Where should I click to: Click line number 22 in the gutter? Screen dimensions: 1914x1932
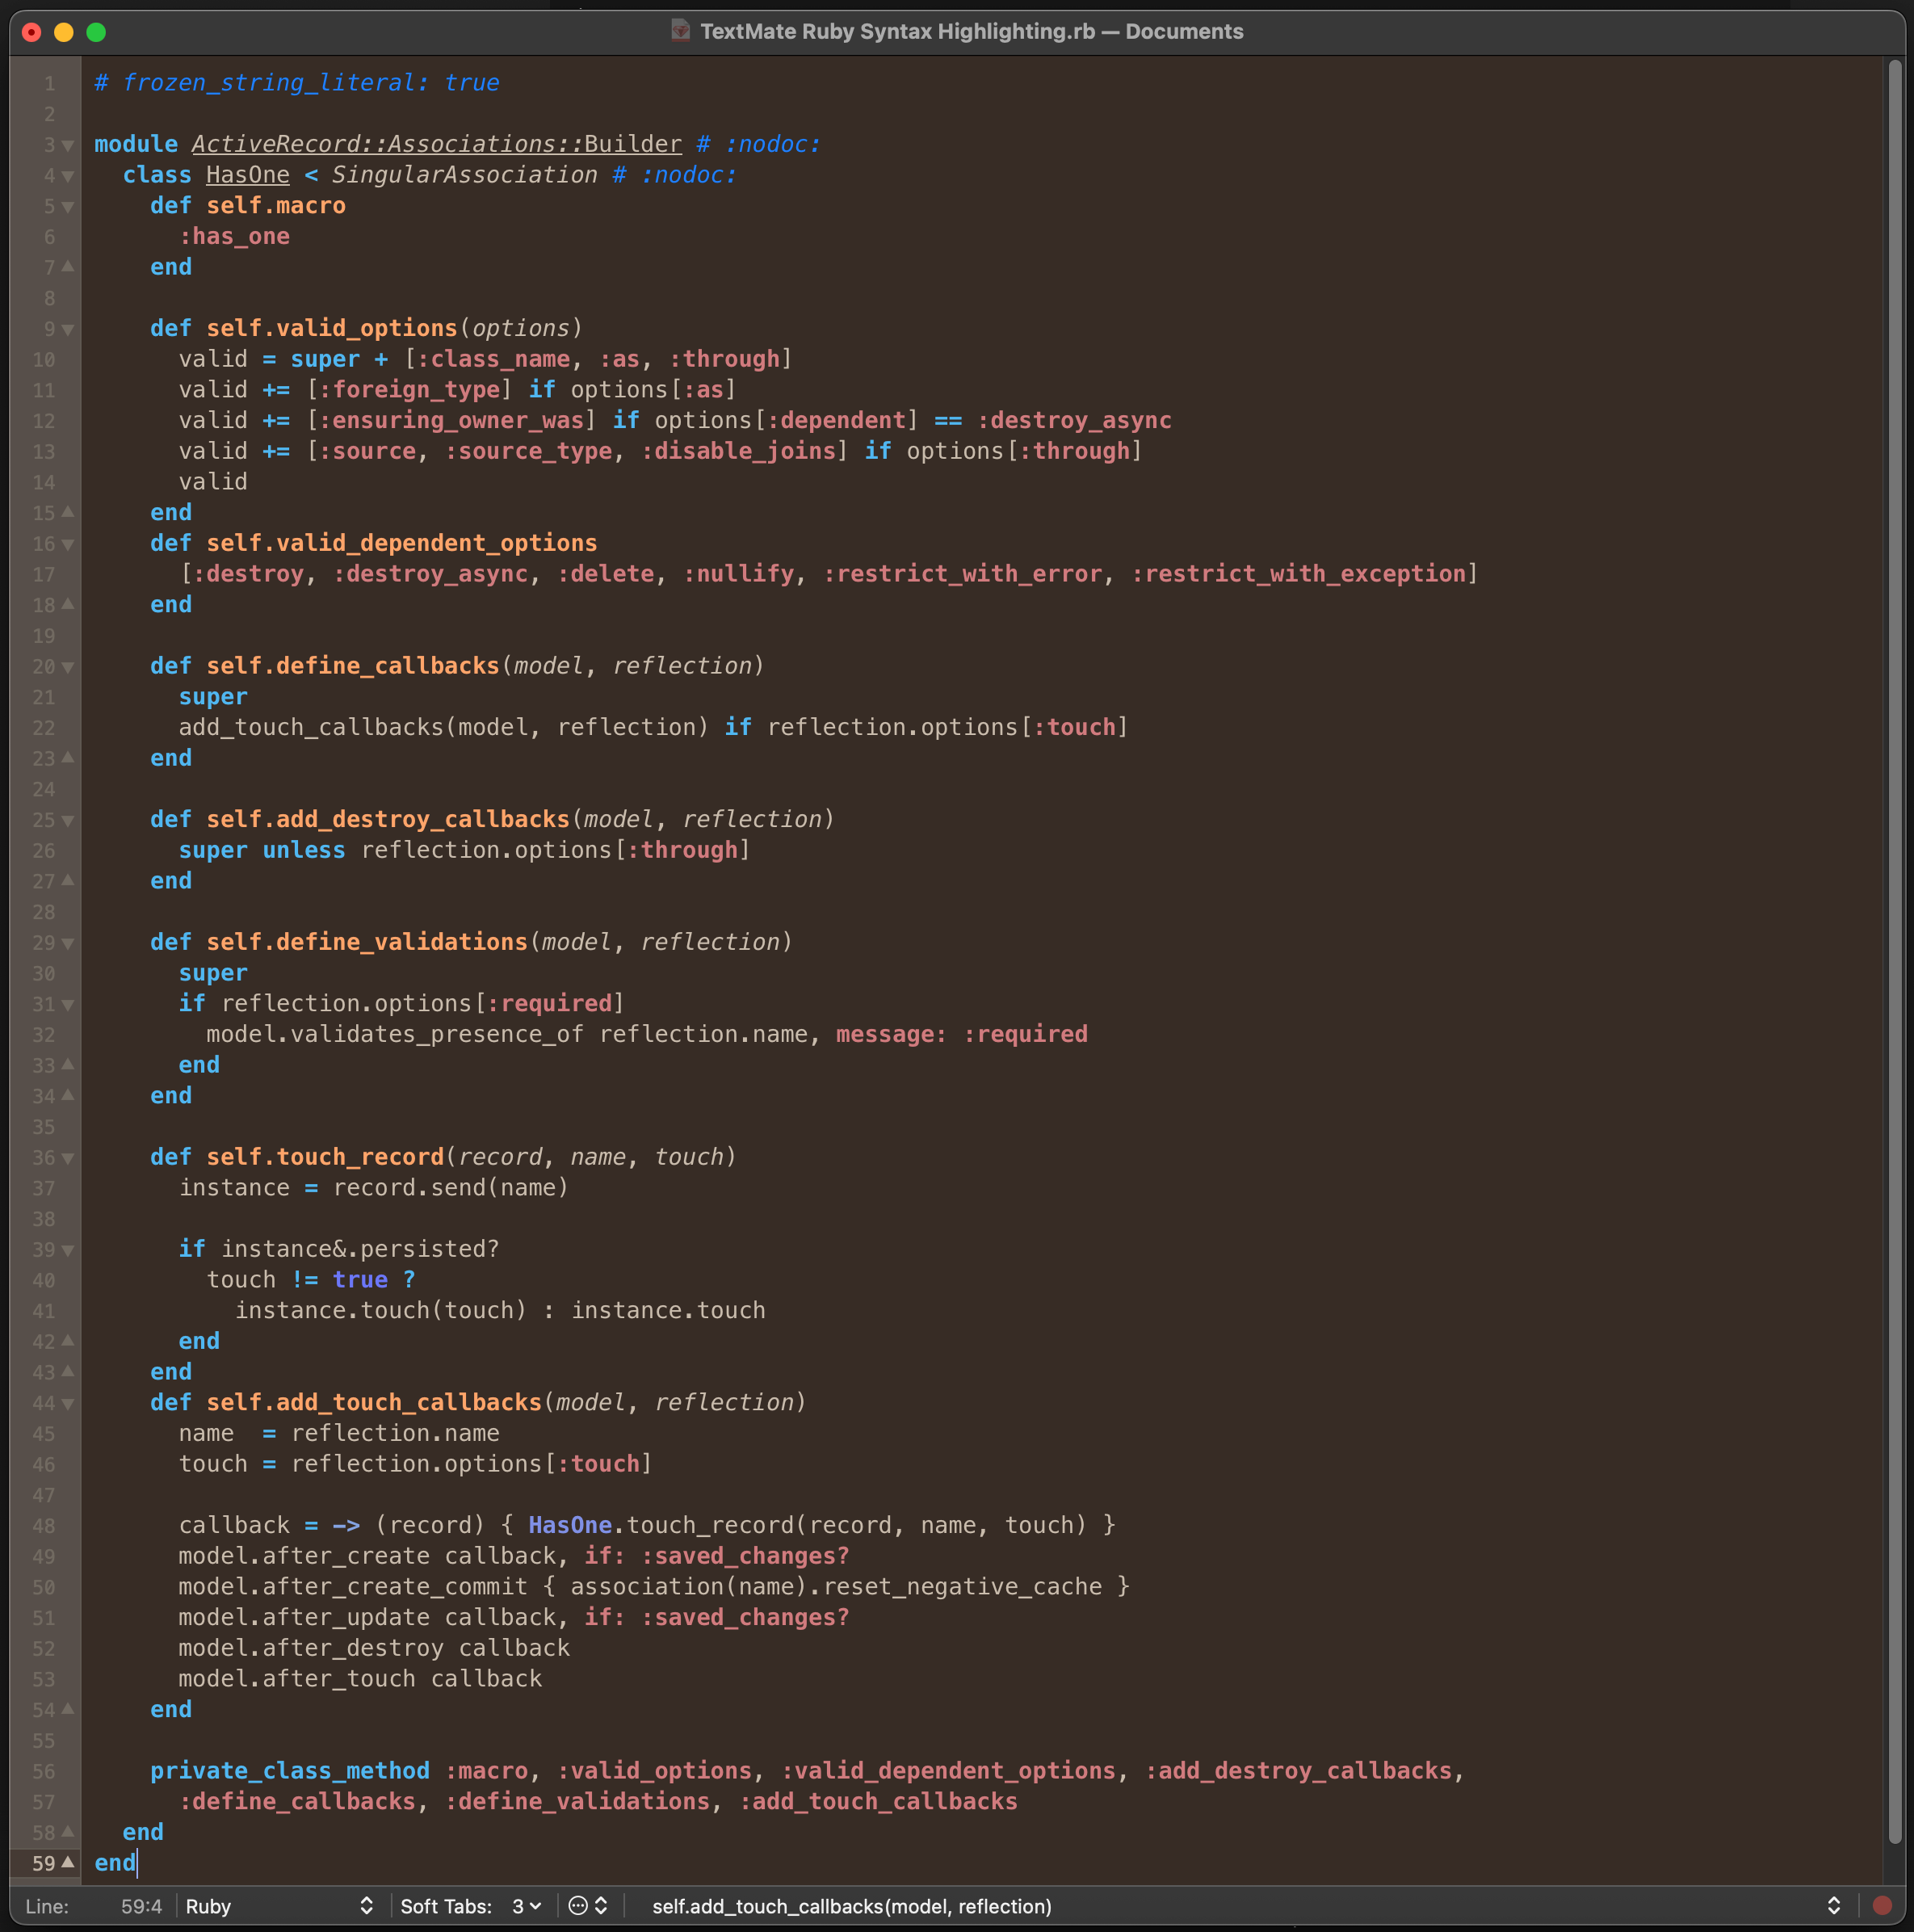click(44, 728)
